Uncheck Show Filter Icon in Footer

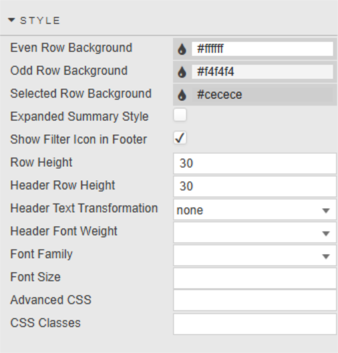coord(180,138)
